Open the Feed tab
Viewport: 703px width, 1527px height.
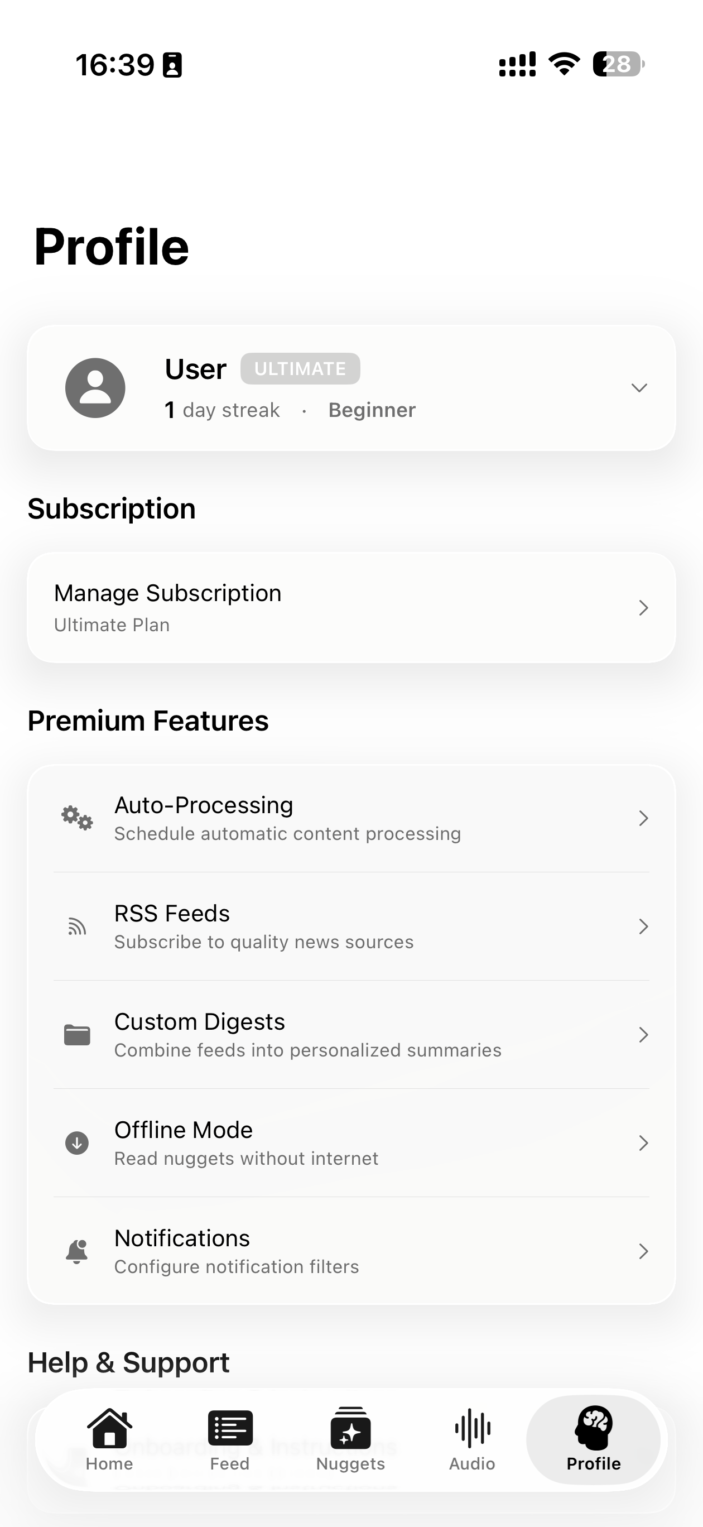tap(230, 1439)
